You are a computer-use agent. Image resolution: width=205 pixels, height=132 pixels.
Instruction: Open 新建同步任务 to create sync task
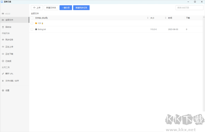pos(81,8)
